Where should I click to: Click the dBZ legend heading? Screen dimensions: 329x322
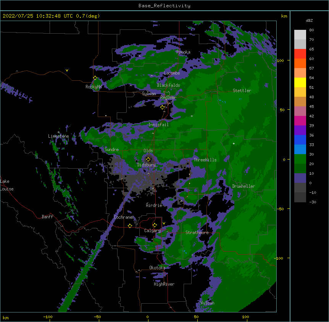pyautogui.click(x=309, y=20)
